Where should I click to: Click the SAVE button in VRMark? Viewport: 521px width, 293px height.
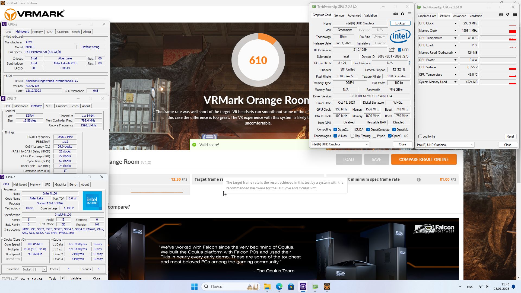pos(376,160)
